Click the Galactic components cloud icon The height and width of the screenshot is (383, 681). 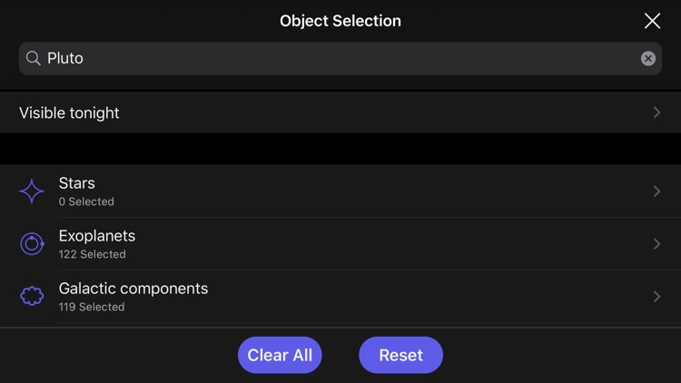(x=32, y=296)
